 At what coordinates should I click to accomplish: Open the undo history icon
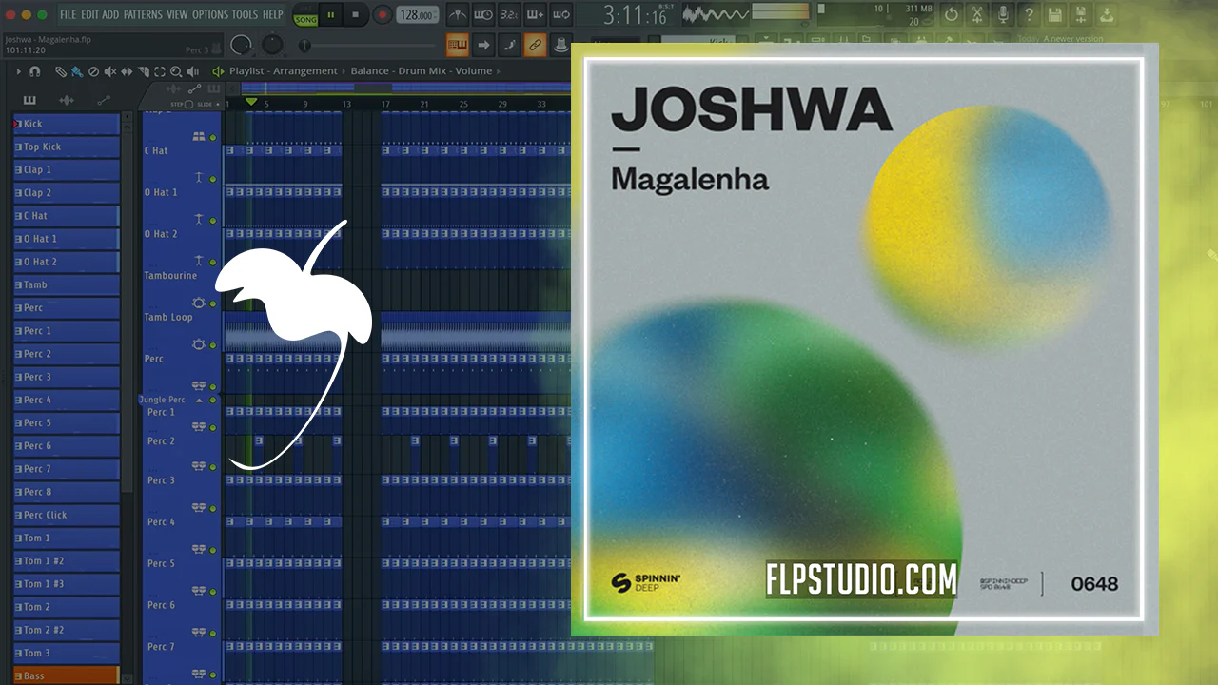tap(952, 15)
